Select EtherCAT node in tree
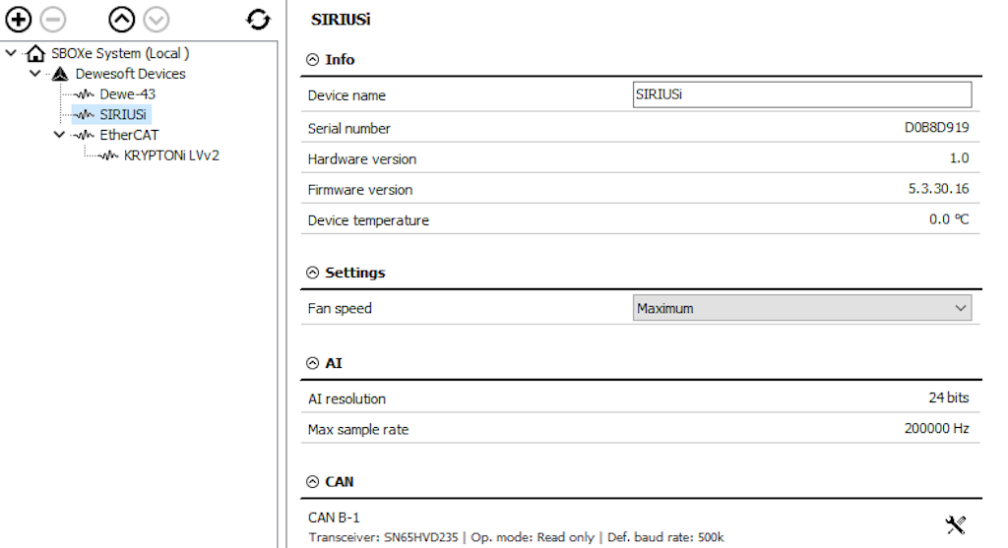The image size is (1008, 548). [129, 135]
